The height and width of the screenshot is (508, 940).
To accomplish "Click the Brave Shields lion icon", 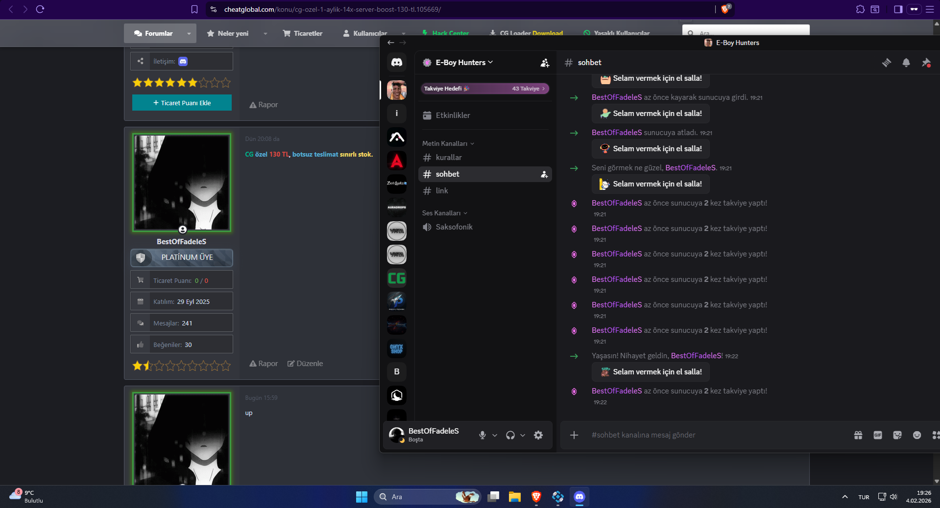I will (x=725, y=9).
